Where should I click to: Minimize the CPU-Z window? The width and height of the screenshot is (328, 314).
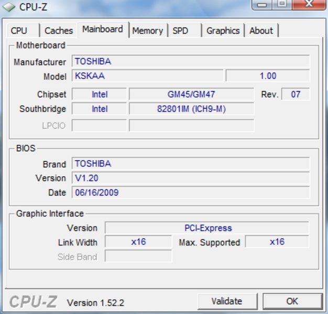pyautogui.click(x=262, y=5)
